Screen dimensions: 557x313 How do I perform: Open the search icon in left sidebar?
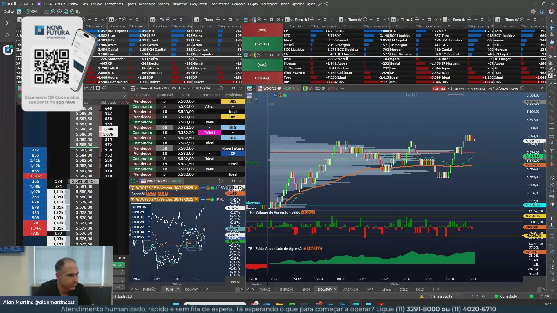(7, 35)
